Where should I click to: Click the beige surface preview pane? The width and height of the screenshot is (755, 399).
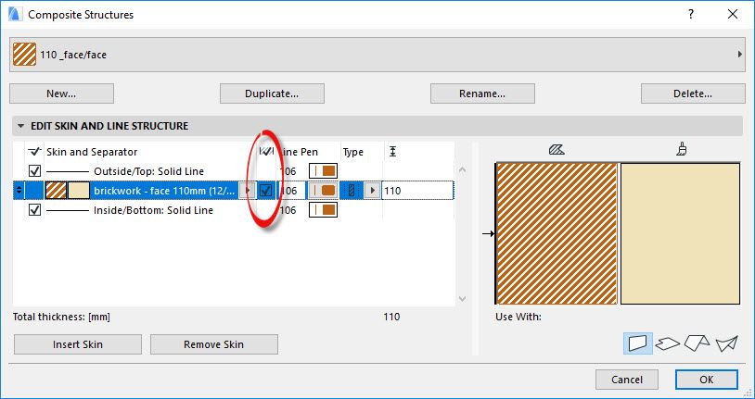pos(681,233)
